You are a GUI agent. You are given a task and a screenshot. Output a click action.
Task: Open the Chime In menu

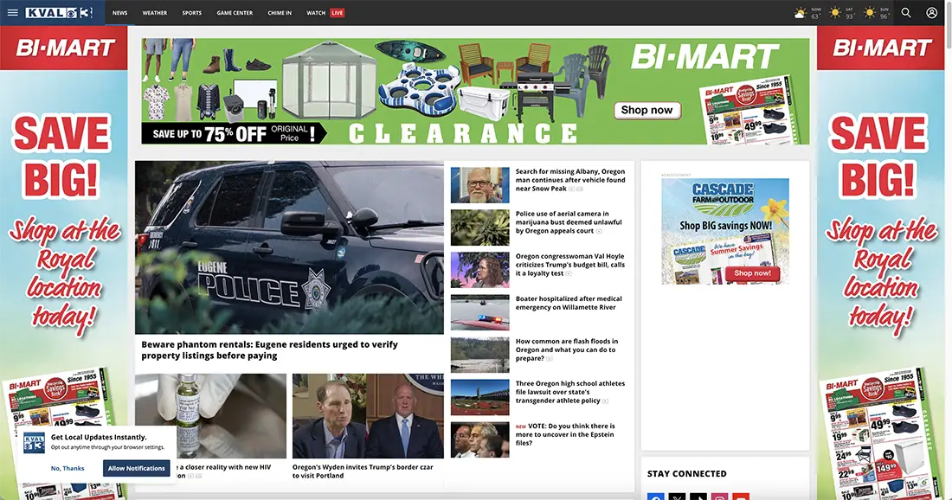pyautogui.click(x=280, y=13)
